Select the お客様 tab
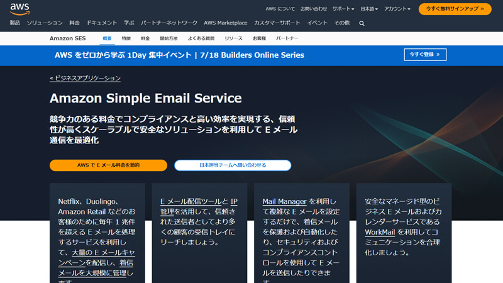503x283 pixels. click(x=259, y=38)
